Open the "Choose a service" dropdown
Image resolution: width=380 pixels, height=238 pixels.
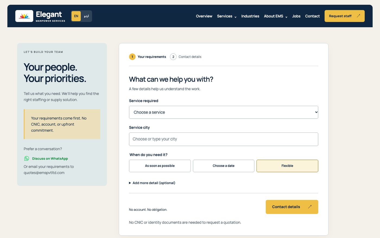click(x=224, y=112)
